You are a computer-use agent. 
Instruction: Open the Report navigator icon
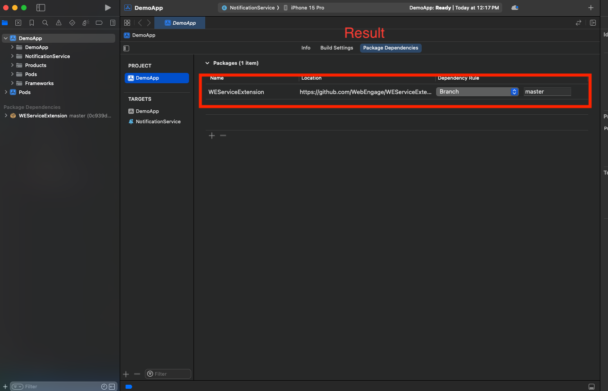[113, 22]
